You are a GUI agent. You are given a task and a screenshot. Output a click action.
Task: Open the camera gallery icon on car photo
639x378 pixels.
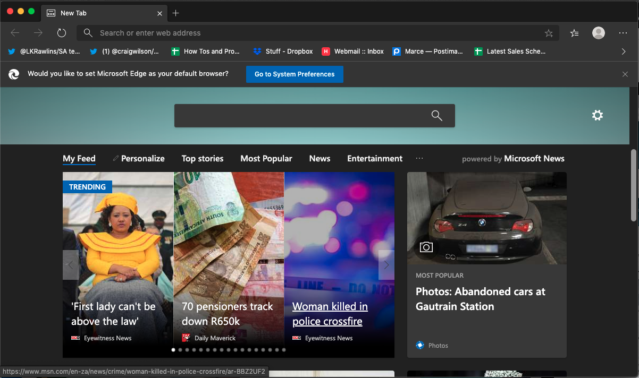click(426, 247)
